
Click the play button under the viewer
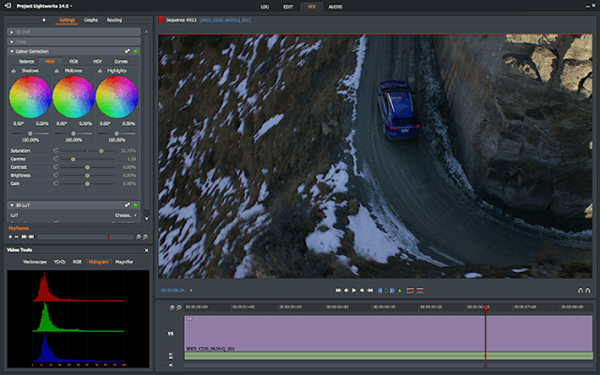point(354,291)
